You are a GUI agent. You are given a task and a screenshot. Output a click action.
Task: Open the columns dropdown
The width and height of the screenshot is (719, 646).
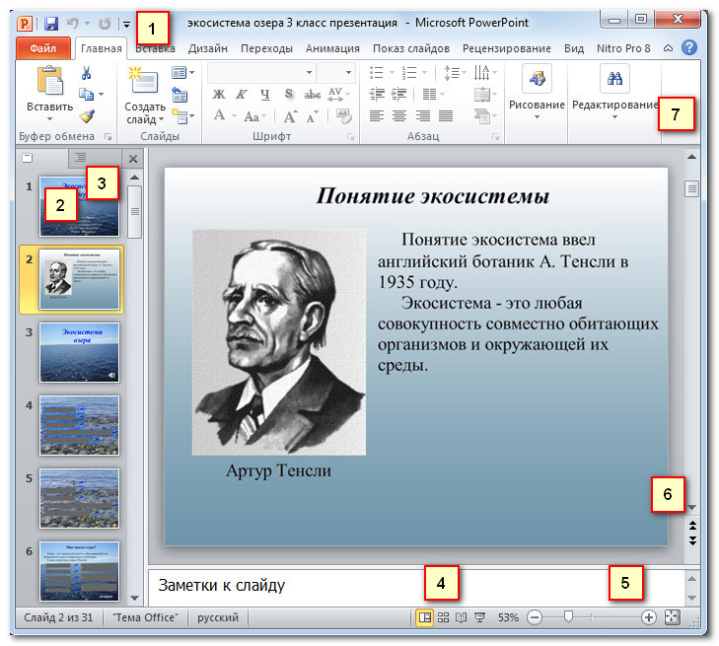coord(433,94)
